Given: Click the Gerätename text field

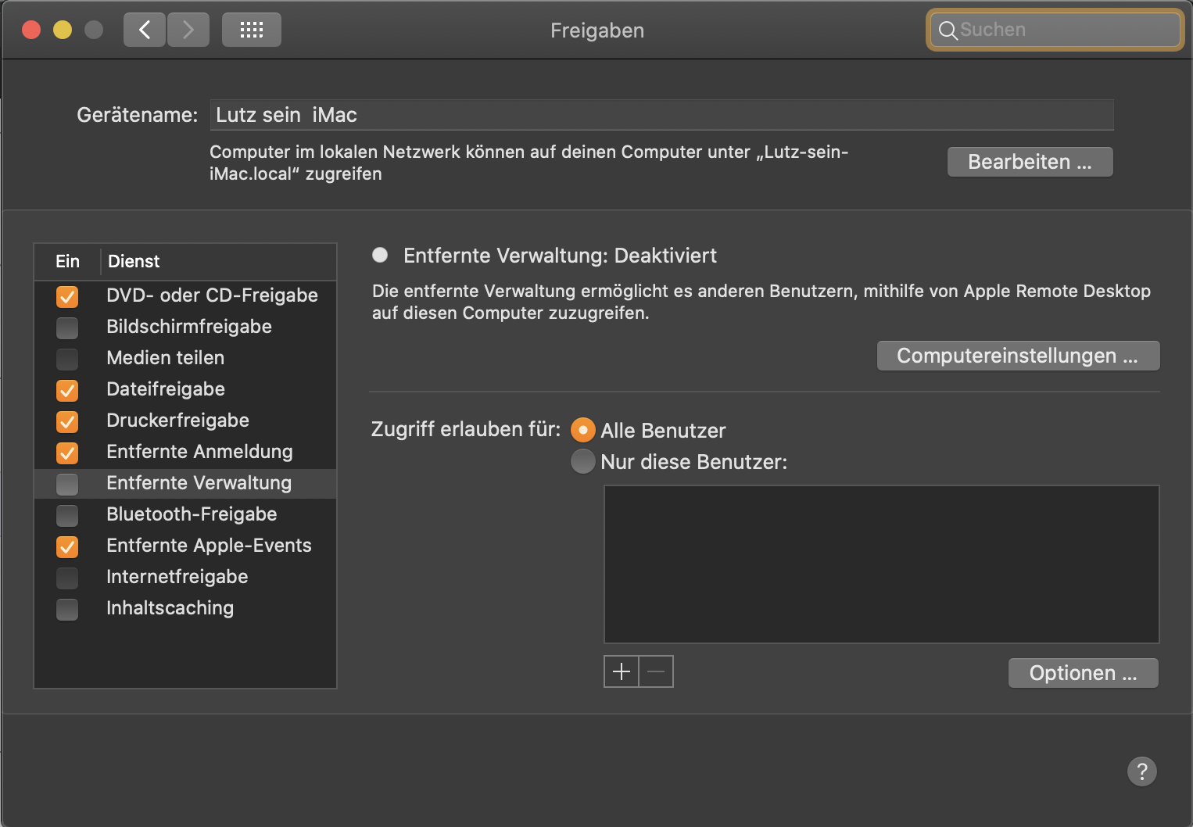Looking at the screenshot, I should 661,115.
